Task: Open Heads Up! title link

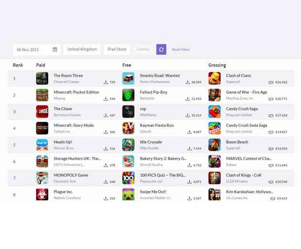Action: [x=63, y=142]
